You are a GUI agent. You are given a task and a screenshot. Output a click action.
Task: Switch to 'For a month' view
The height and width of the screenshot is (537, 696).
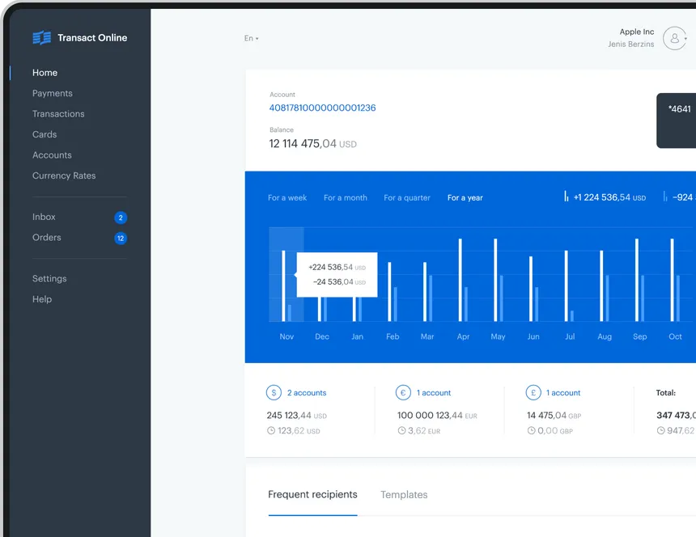(345, 197)
